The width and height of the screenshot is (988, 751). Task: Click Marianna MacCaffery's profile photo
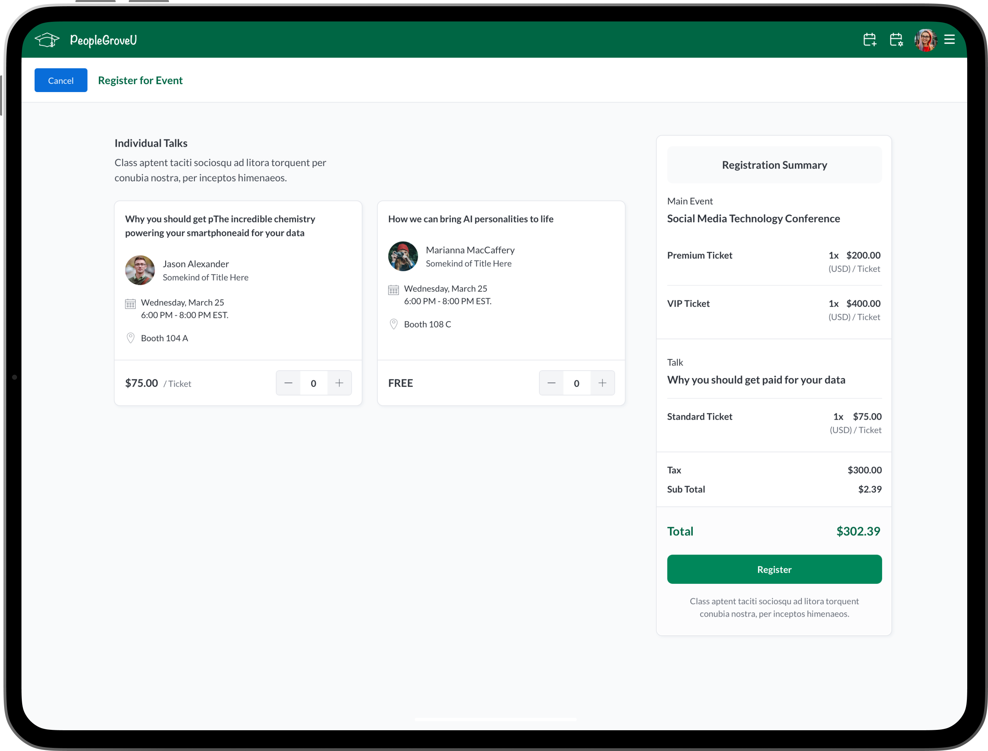pos(403,256)
